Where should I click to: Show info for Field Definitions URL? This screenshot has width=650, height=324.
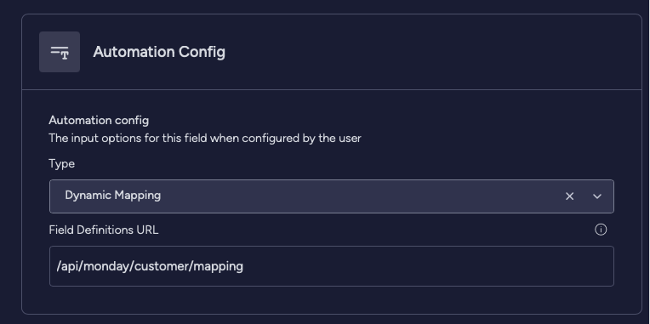click(x=601, y=230)
